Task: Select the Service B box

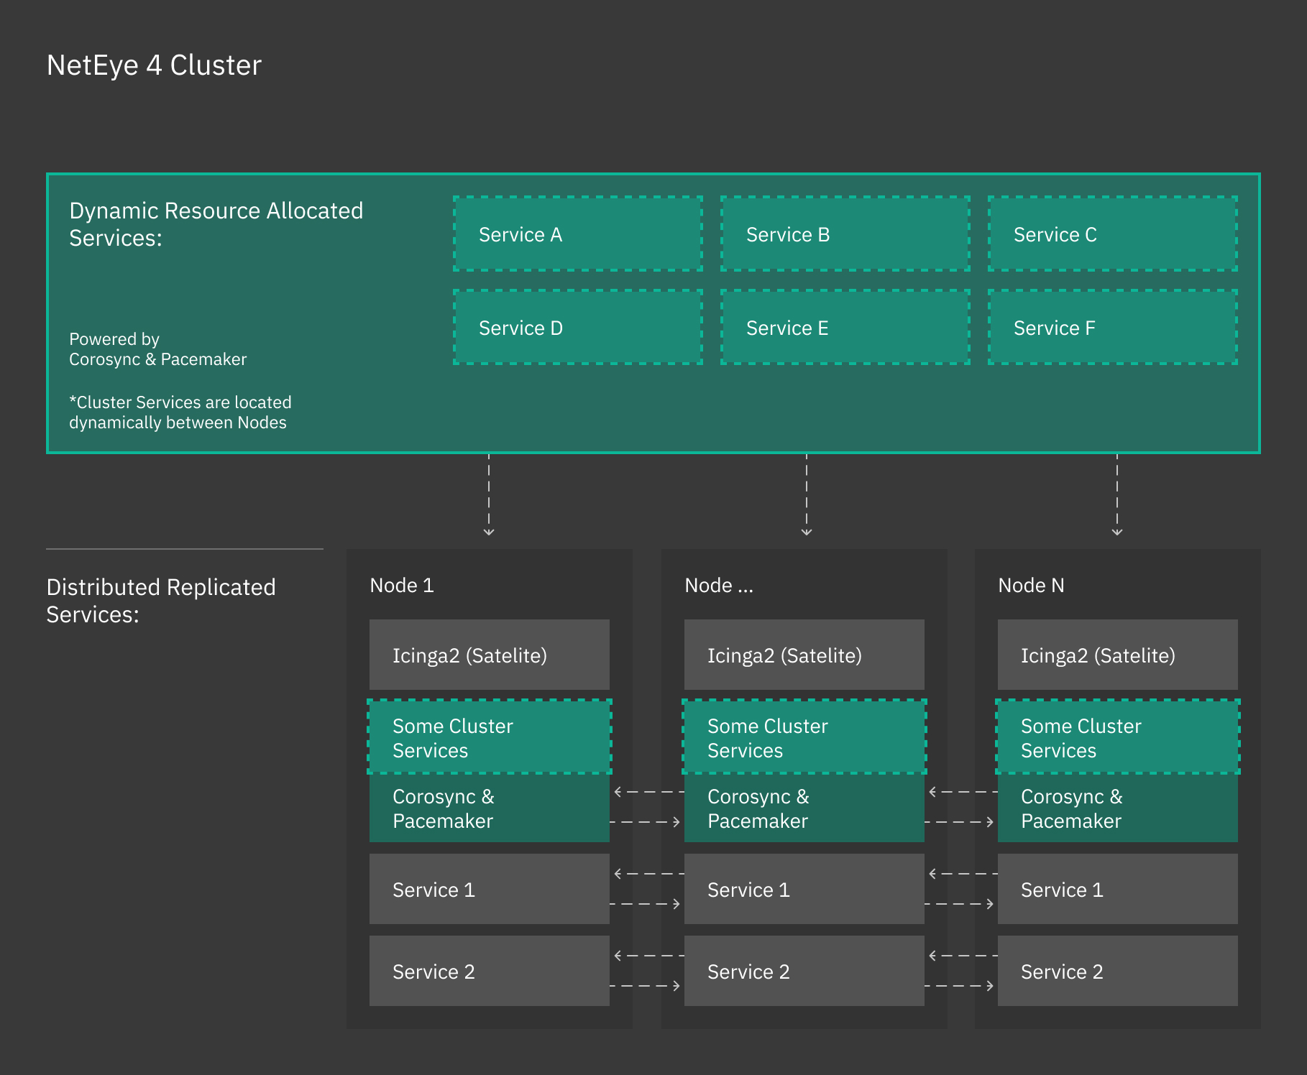Action: click(845, 234)
